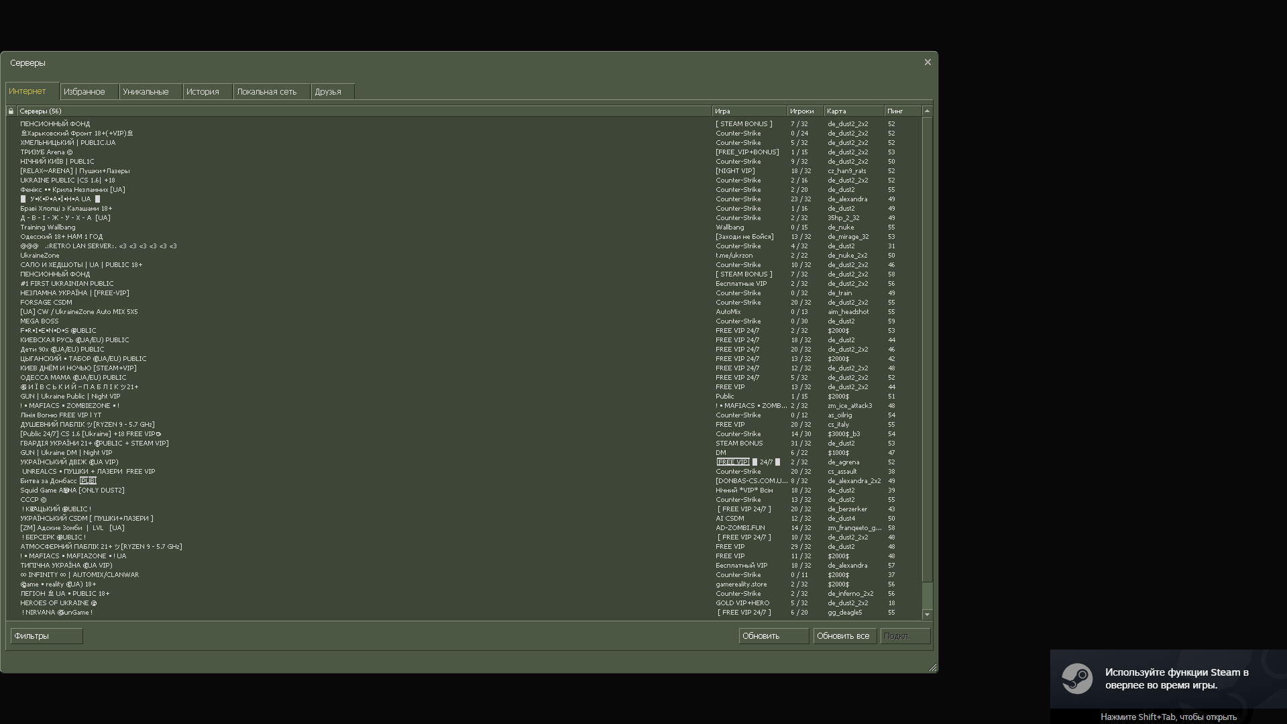Click the scrollbar down arrow

(927, 615)
